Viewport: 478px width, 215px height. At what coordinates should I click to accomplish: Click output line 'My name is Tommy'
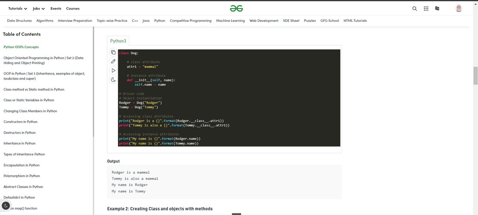pyautogui.click(x=129, y=191)
